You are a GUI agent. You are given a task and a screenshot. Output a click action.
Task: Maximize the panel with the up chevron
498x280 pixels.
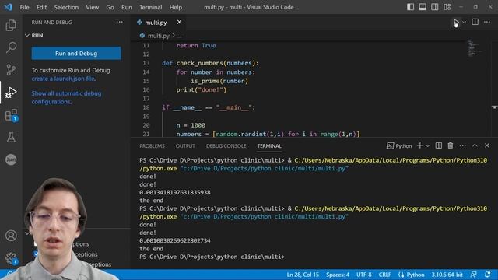[475, 145]
